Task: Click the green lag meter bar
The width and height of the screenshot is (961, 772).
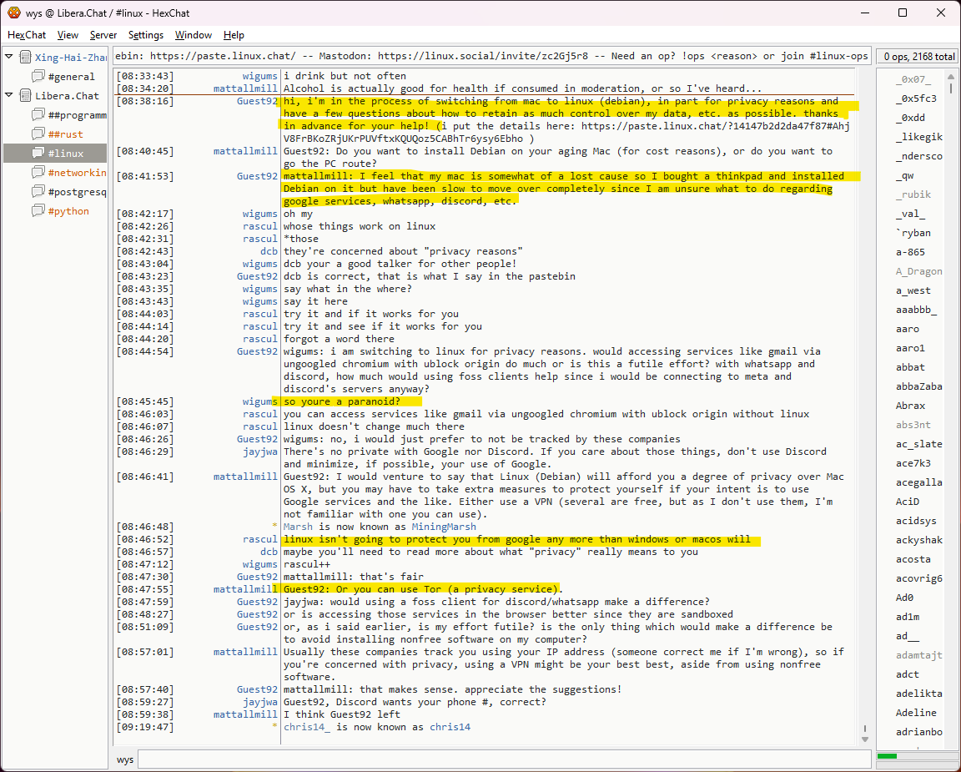Action: [887, 756]
